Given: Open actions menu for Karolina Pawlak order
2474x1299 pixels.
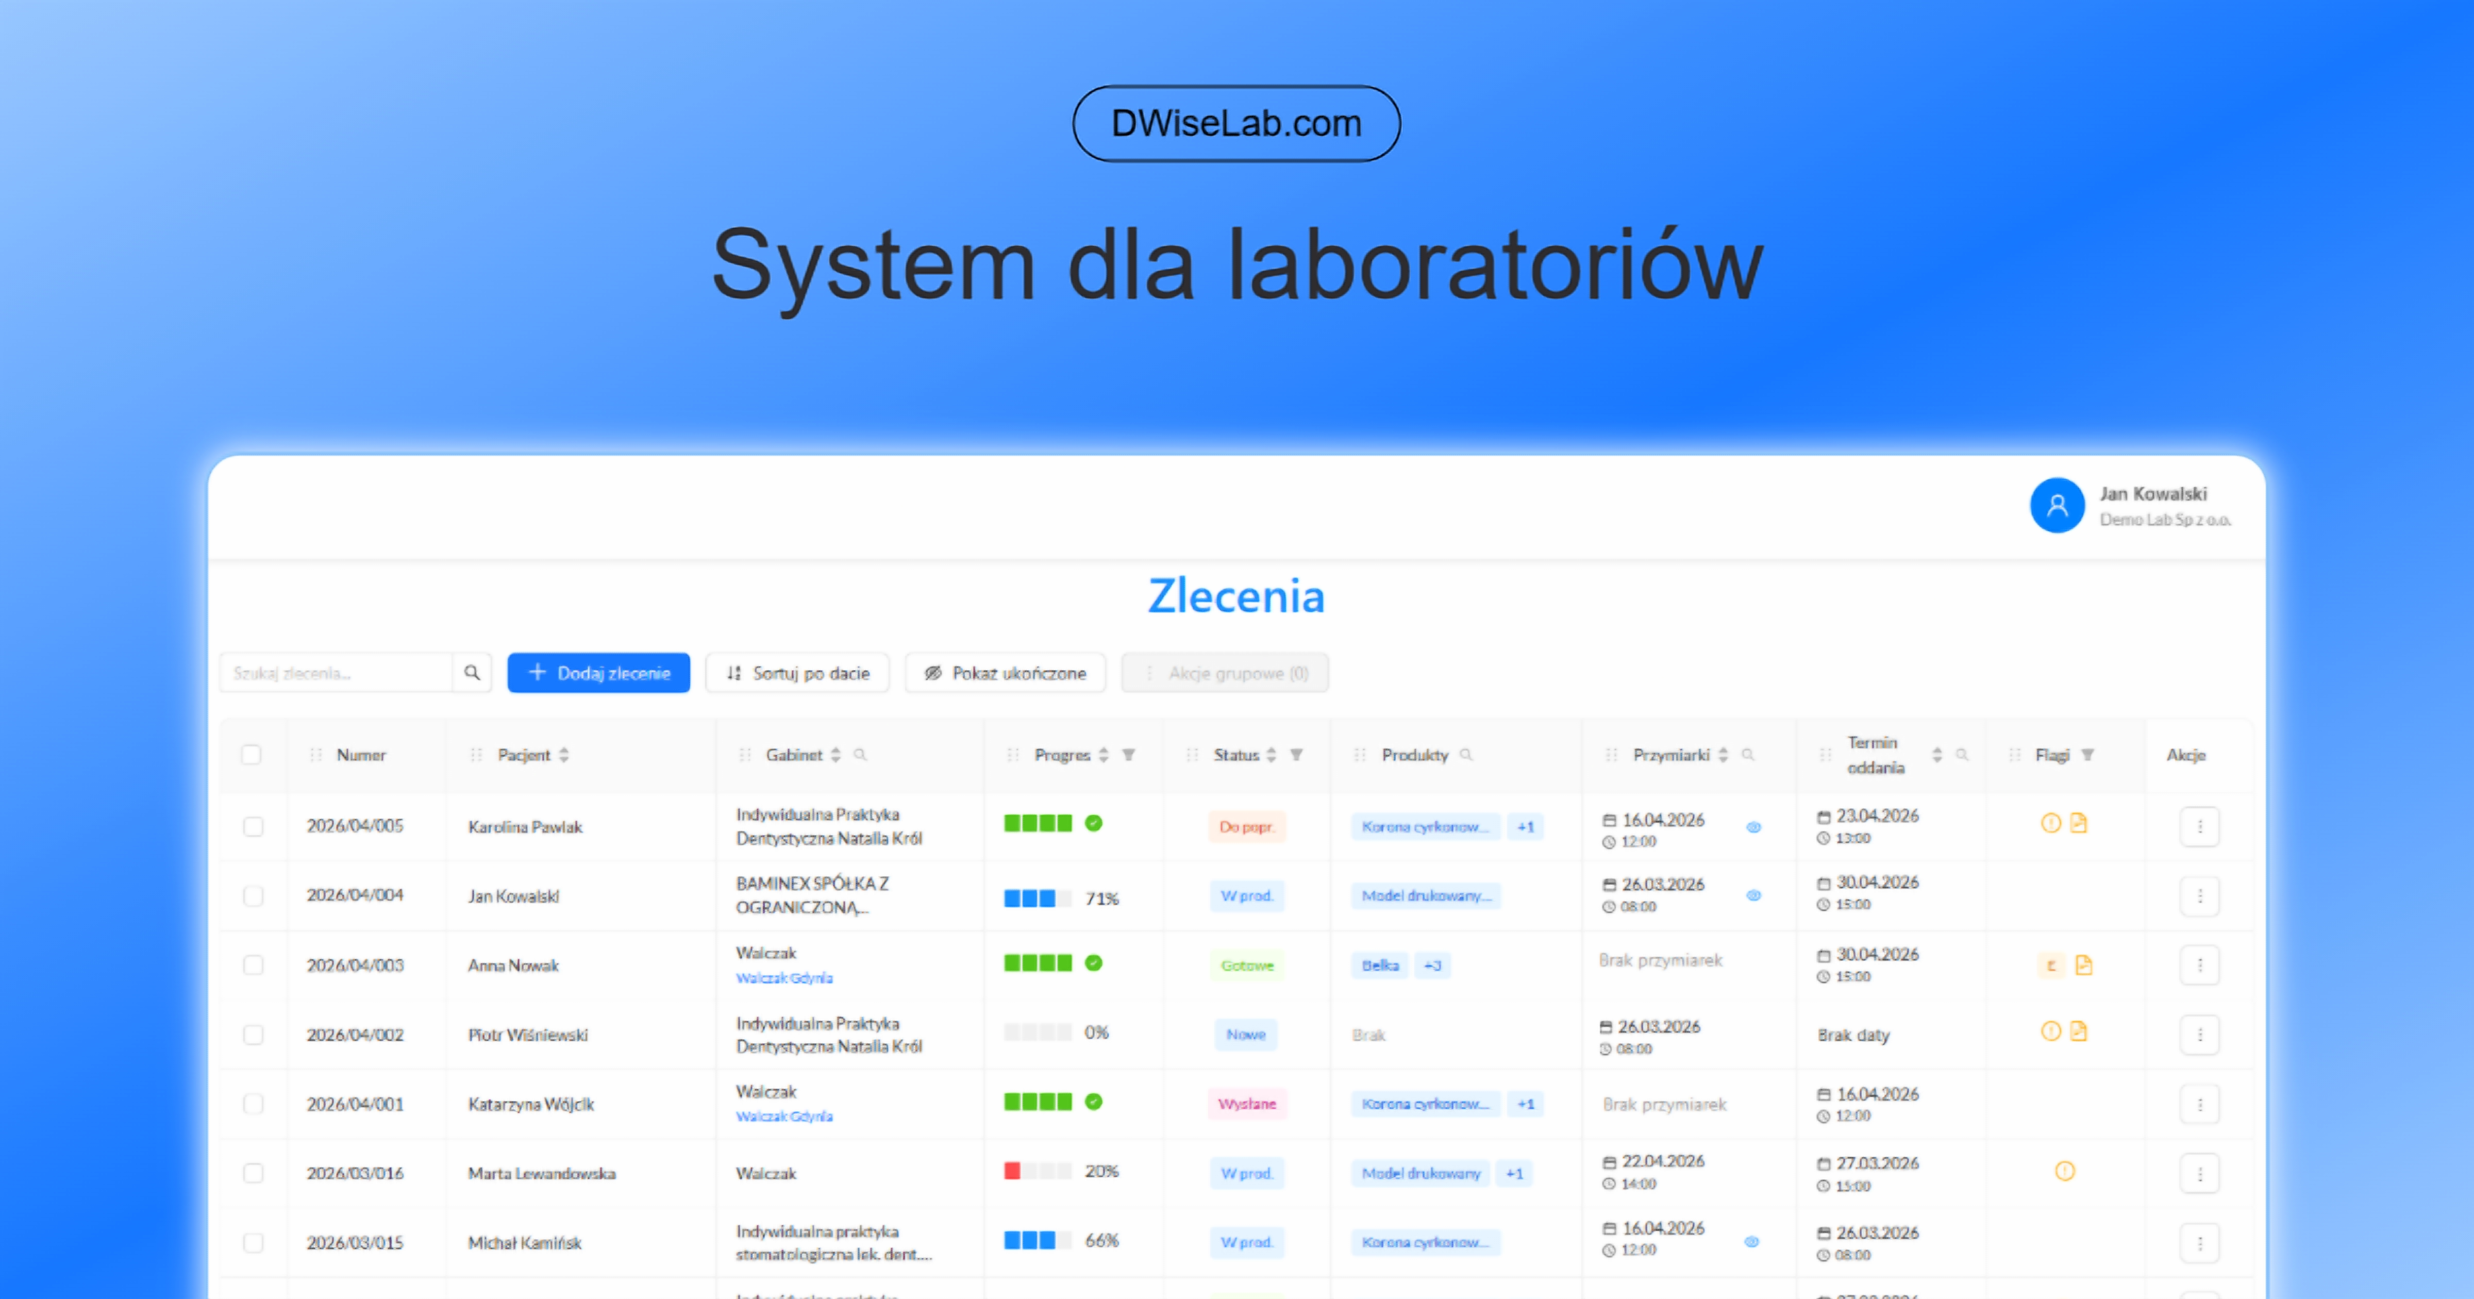Looking at the screenshot, I should pos(2199,827).
